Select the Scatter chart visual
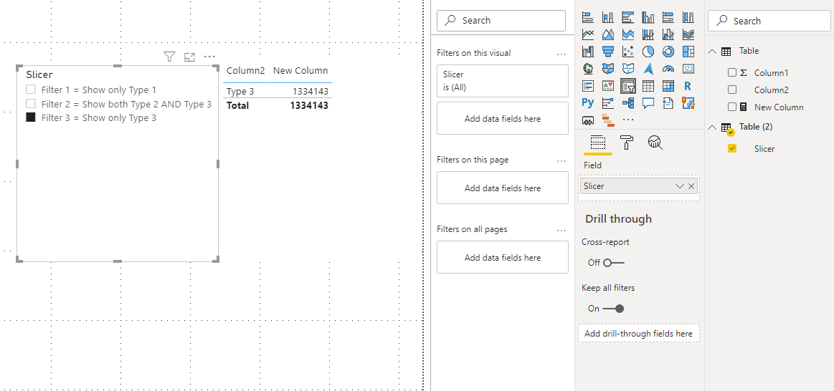Screen dimensions: 834x391 click(x=628, y=52)
